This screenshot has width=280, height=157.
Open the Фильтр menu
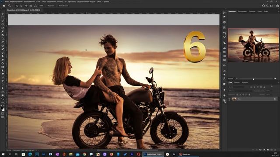click(x=60, y=2)
